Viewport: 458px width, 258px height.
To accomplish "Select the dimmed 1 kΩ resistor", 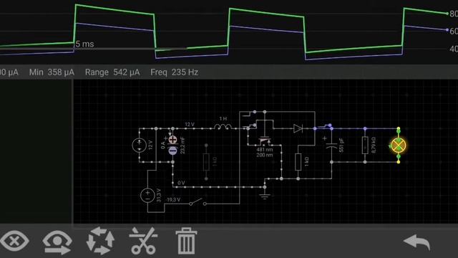I will (x=206, y=162).
